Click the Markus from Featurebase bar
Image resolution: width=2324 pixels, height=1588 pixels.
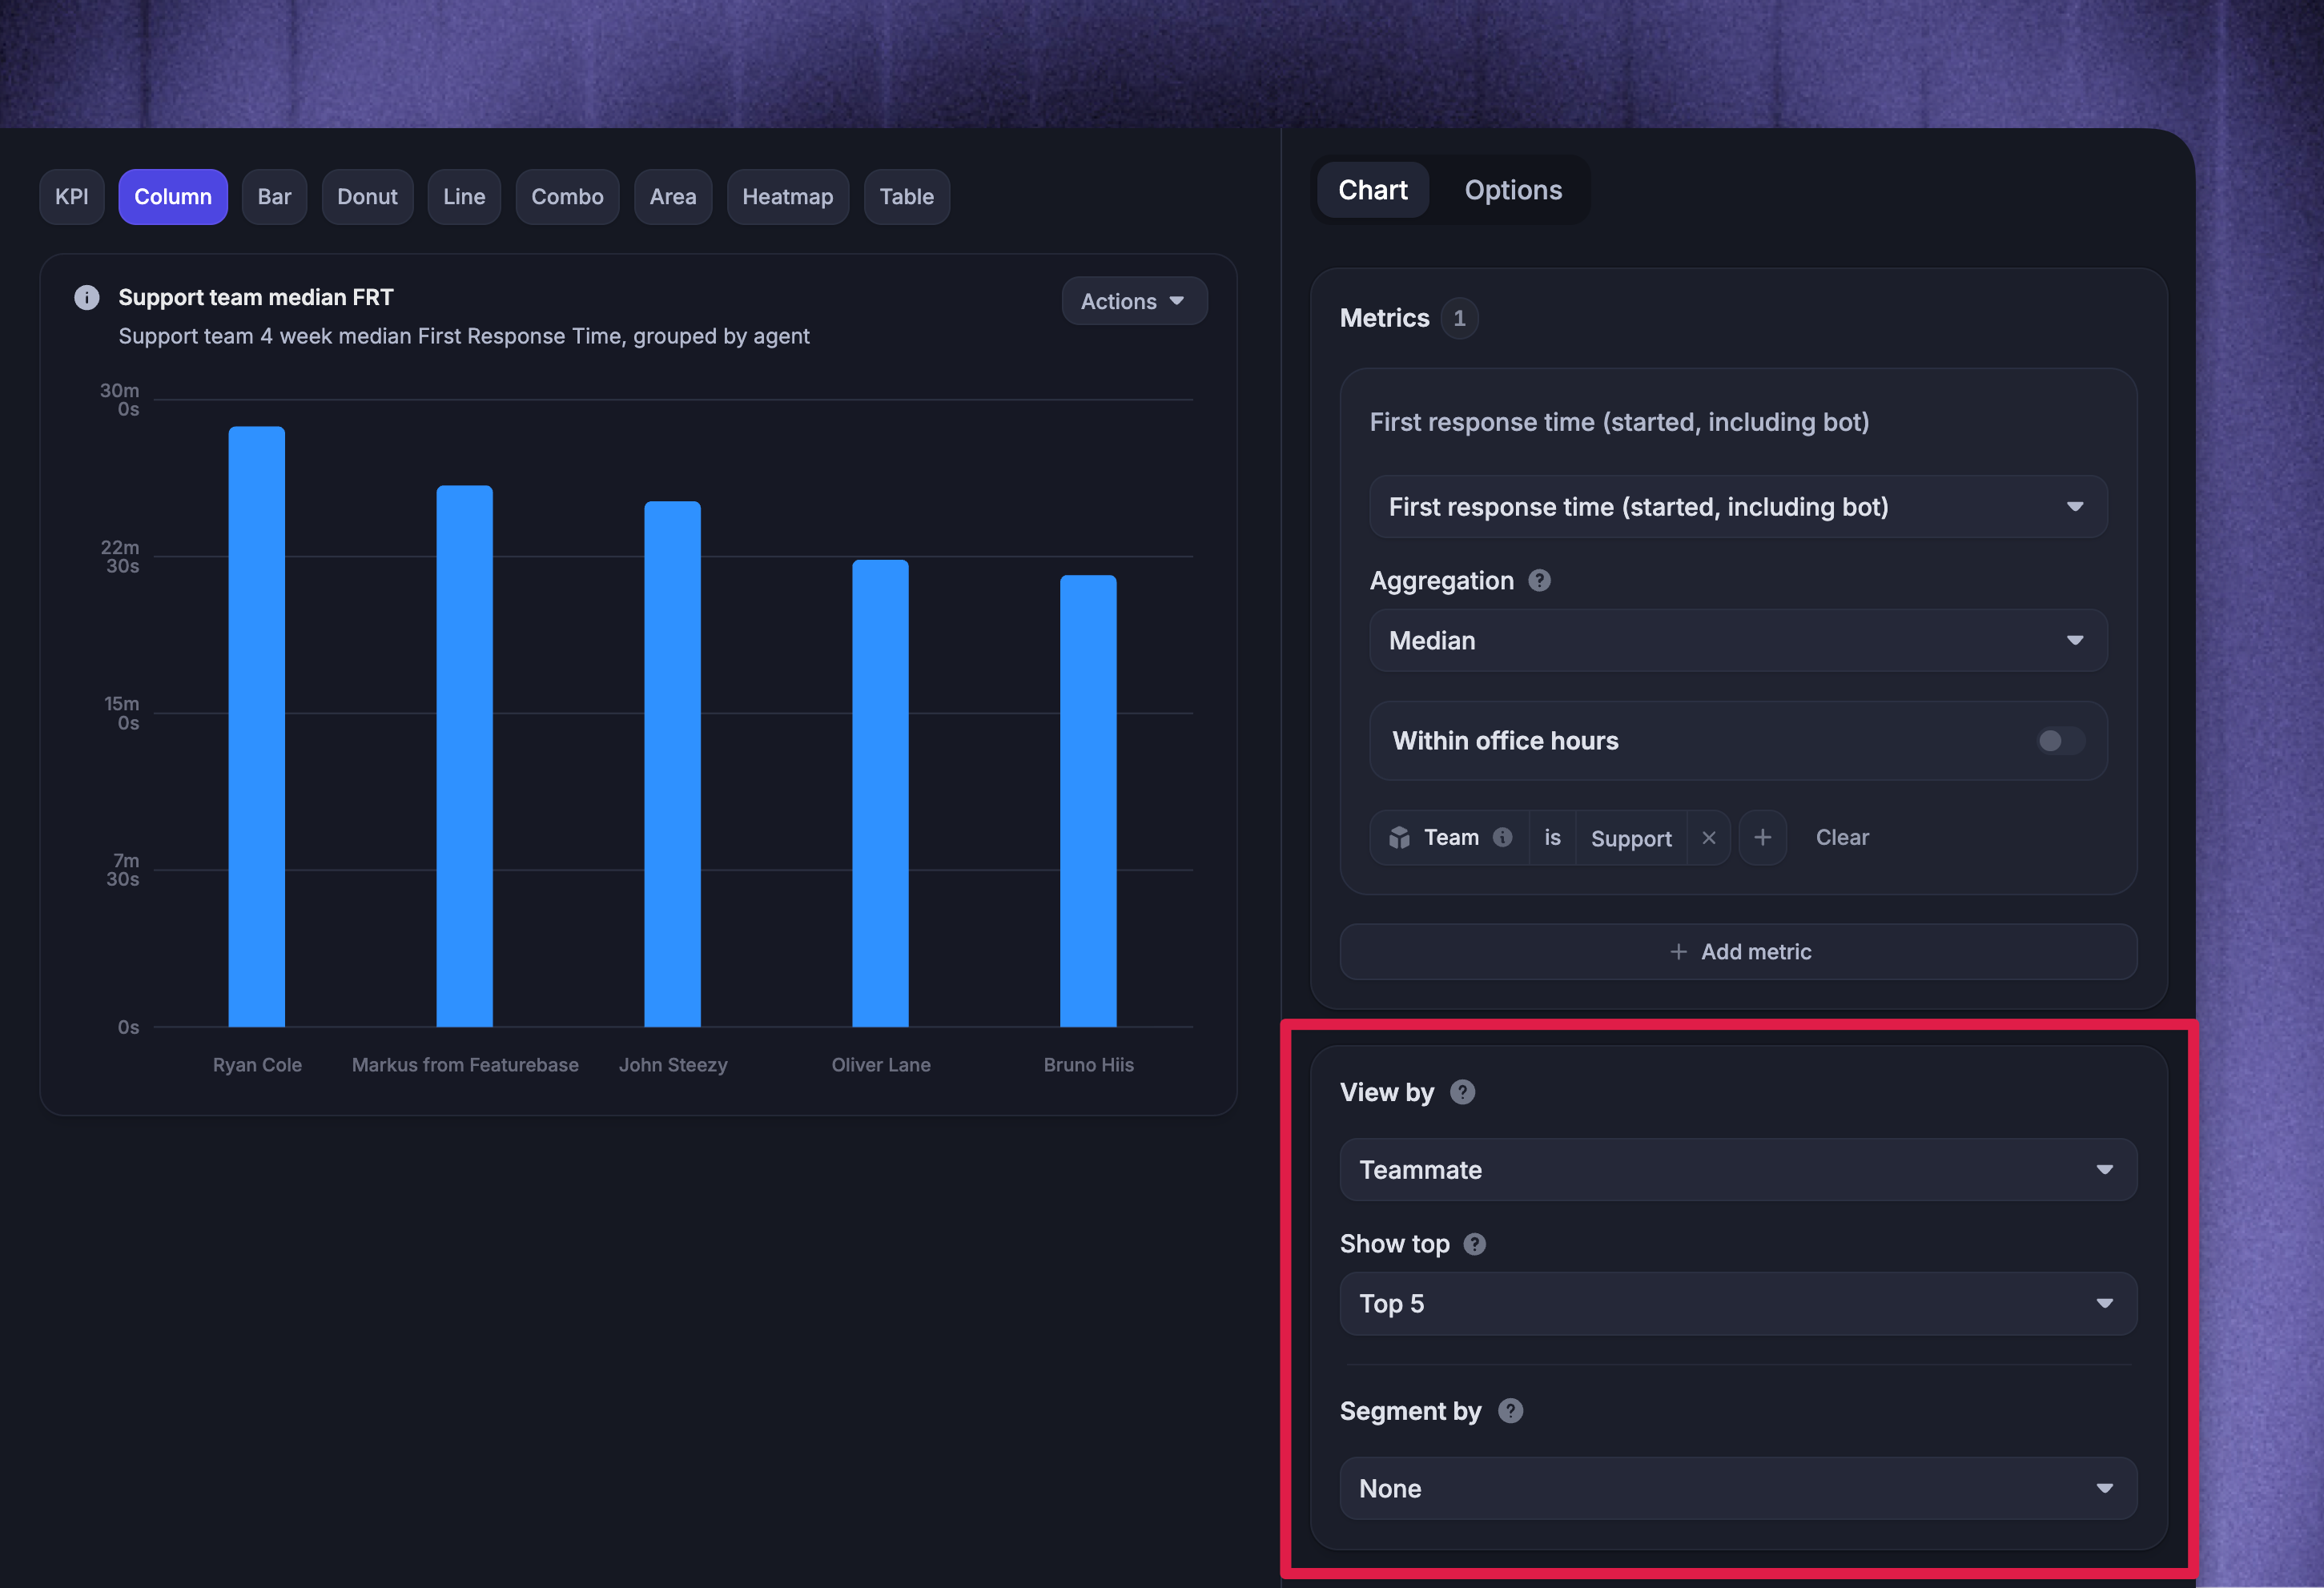click(x=465, y=756)
